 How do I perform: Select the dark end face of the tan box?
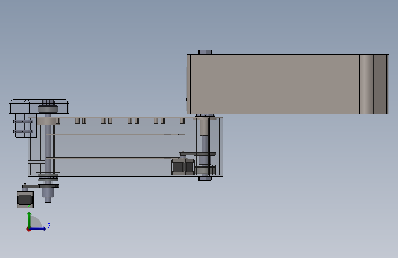[x=380, y=84]
